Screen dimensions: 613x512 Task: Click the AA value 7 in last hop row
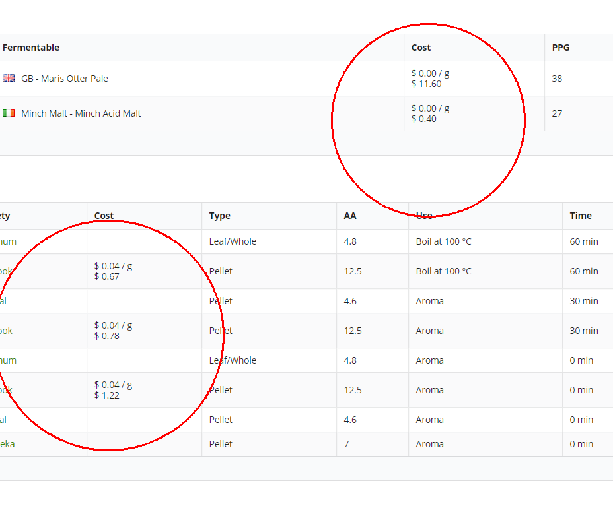(346, 444)
